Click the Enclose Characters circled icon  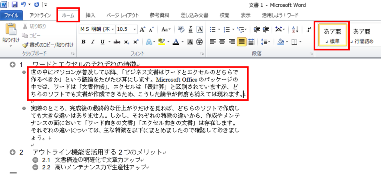[199, 42]
